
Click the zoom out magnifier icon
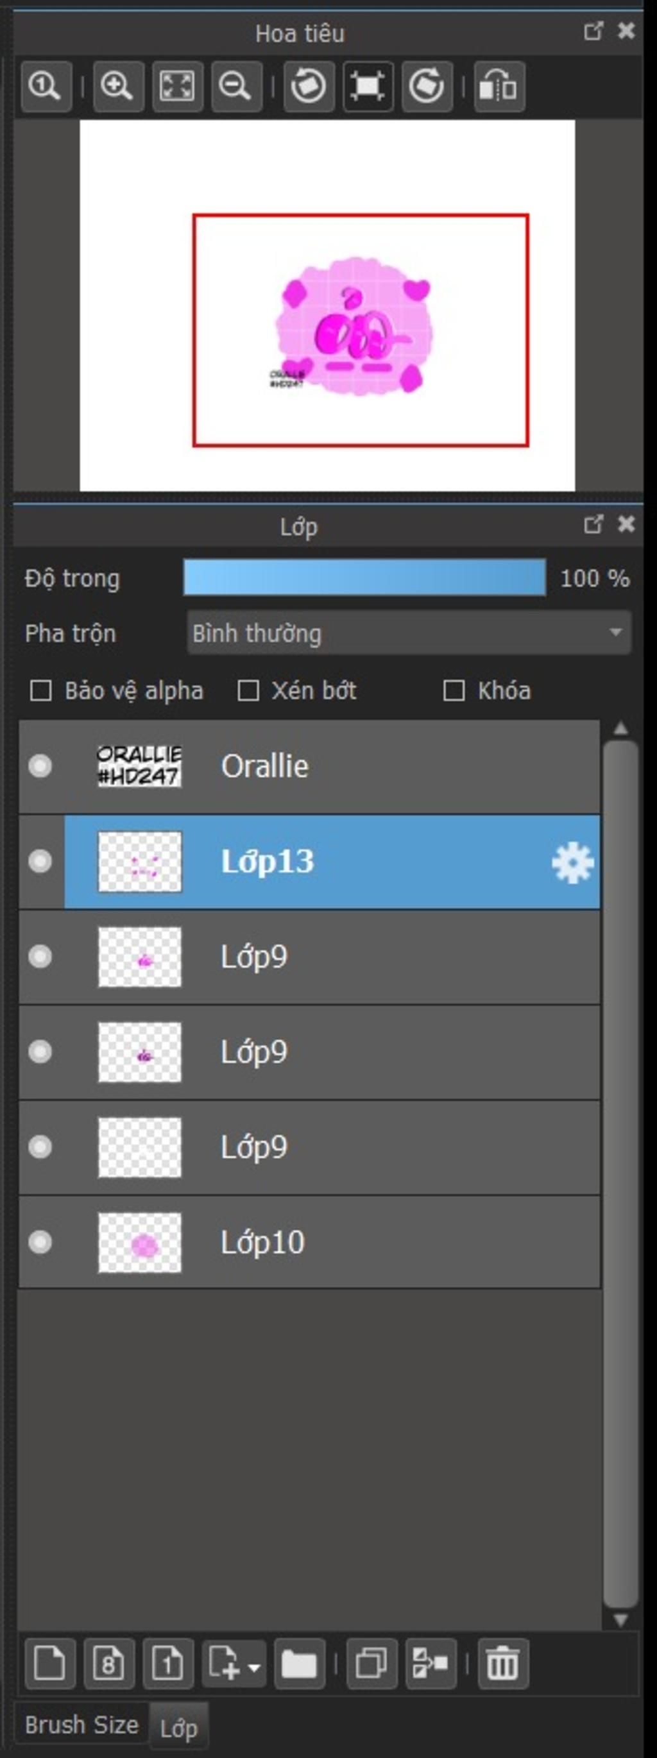coord(236,86)
